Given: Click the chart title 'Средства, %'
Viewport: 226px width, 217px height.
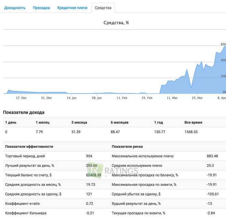Looking at the screenshot, I should click(116, 23).
